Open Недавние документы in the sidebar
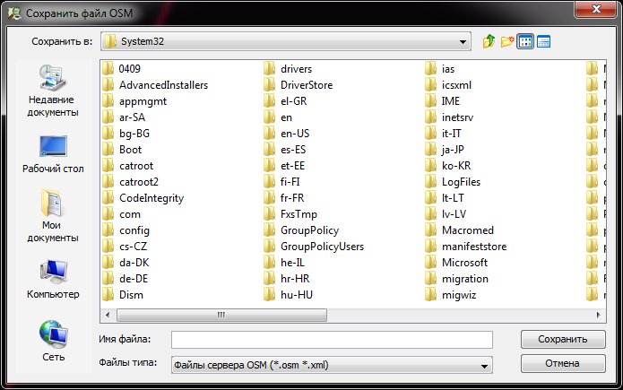The height and width of the screenshot is (390, 623). pyautogui.click(x=51, y=92)
